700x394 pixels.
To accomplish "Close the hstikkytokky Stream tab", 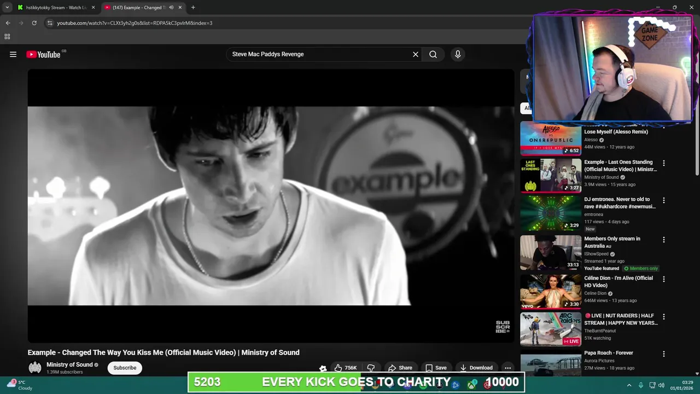I will coord(93,8).
